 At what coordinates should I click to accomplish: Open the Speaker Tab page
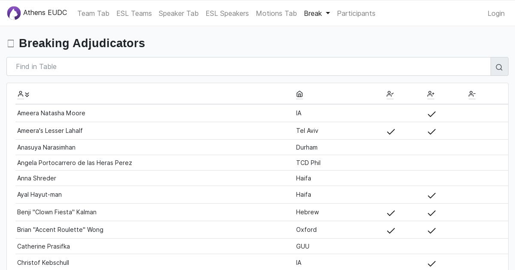point(179,13)
